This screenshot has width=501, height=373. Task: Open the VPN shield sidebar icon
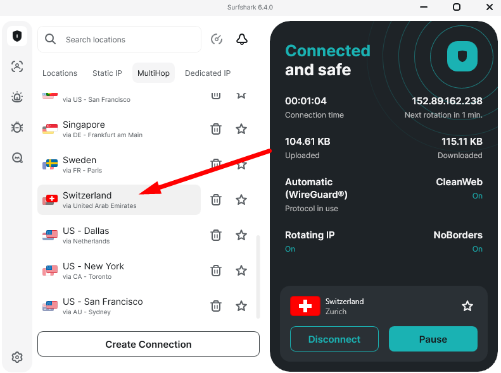click(17, 35)
